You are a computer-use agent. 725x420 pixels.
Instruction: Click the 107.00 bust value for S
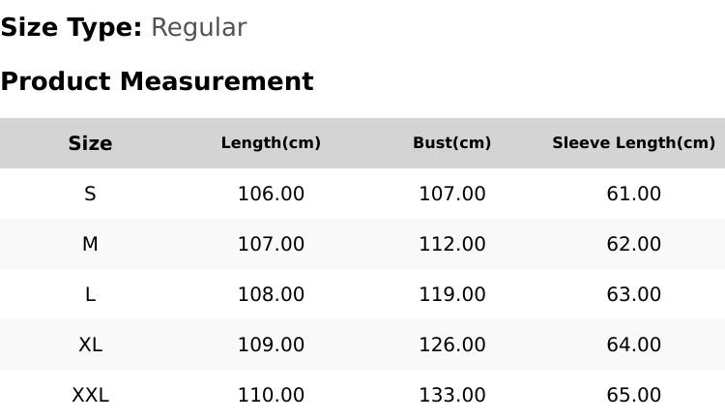(451, 194)
